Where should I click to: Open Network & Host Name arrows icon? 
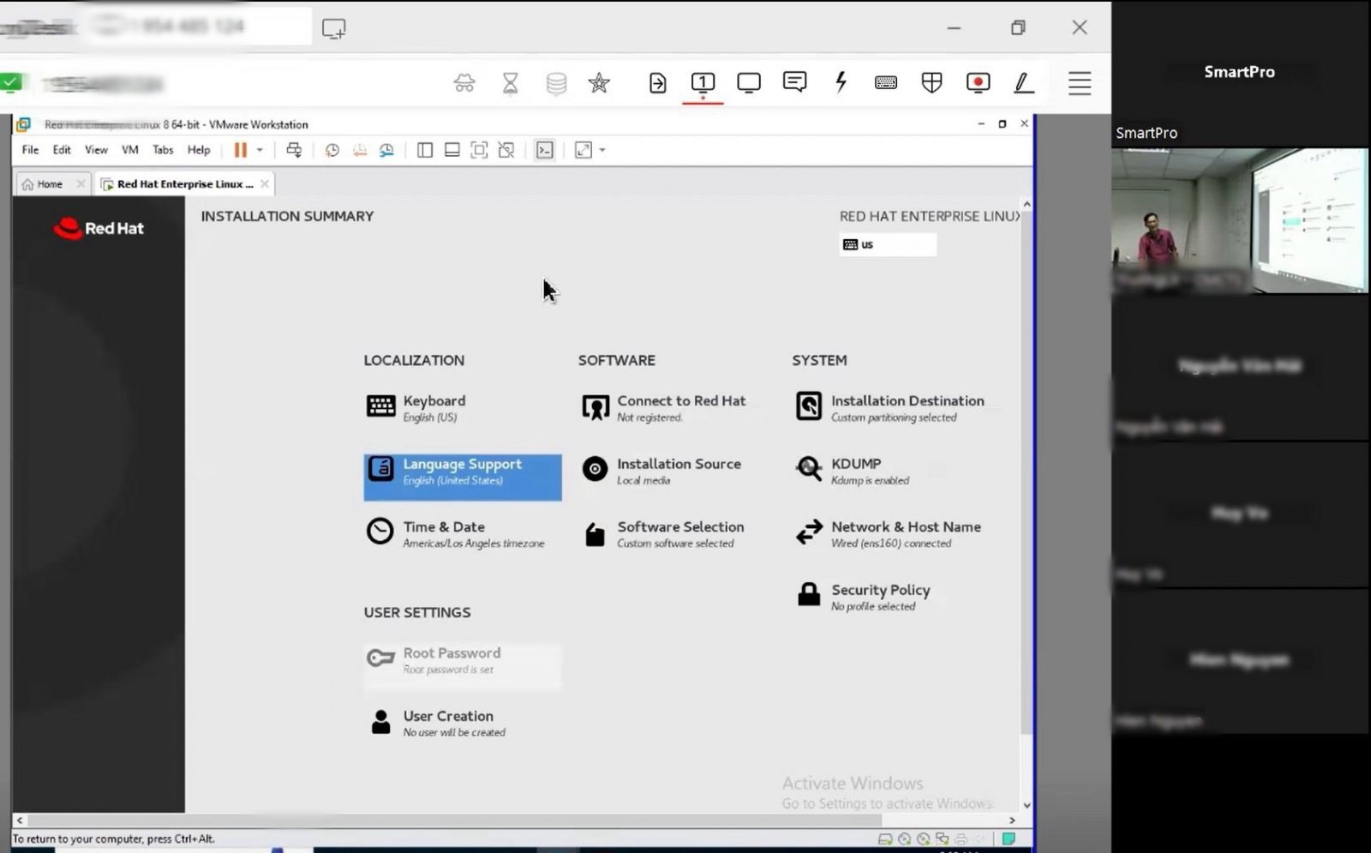(x=809, y=532)
